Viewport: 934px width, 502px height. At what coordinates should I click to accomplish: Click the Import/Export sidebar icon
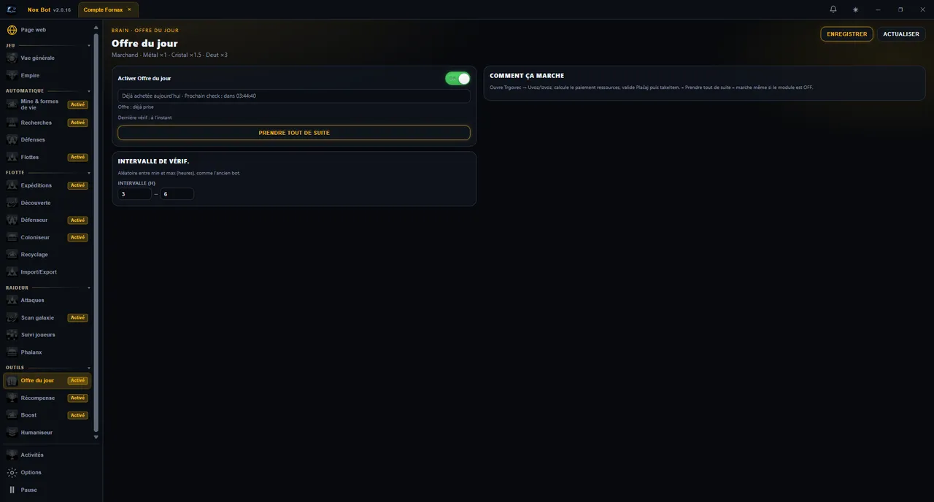point(12,271)
